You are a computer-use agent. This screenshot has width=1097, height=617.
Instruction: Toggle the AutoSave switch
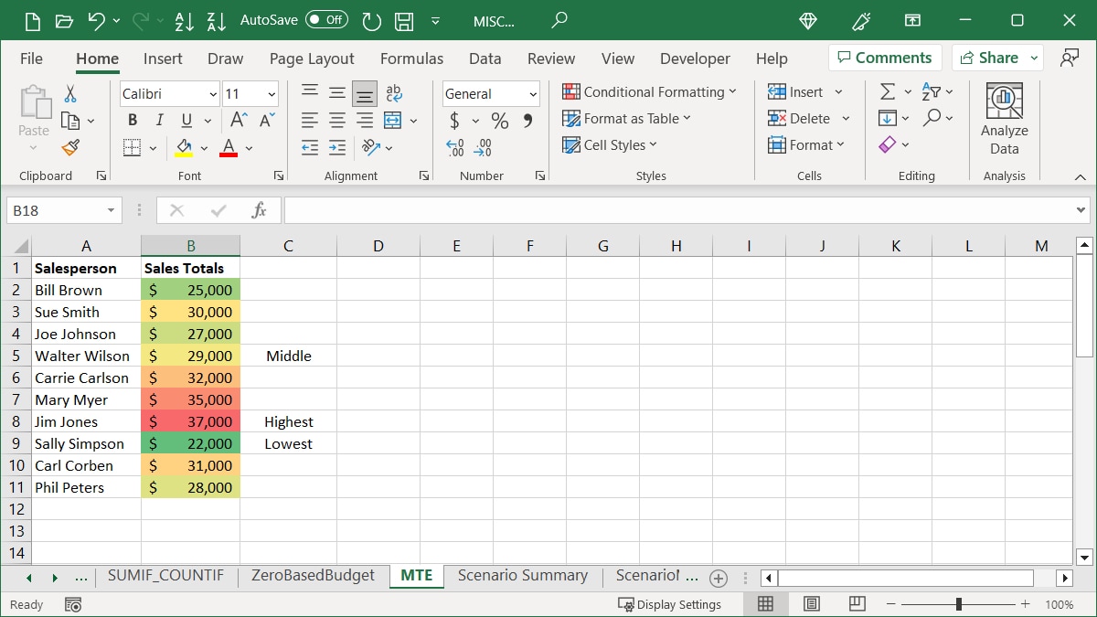326,19
